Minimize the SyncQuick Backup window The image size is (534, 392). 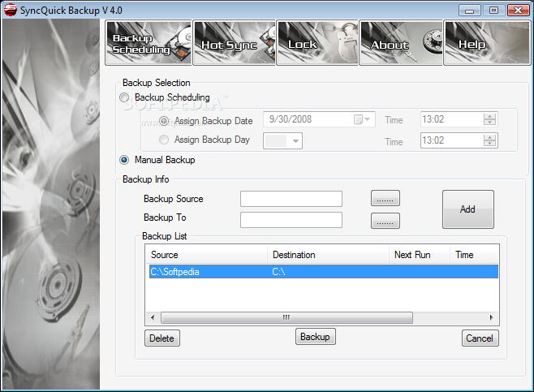click(x=470, y=11)
